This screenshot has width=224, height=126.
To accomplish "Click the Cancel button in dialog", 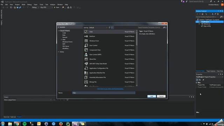I will point(161,96).
